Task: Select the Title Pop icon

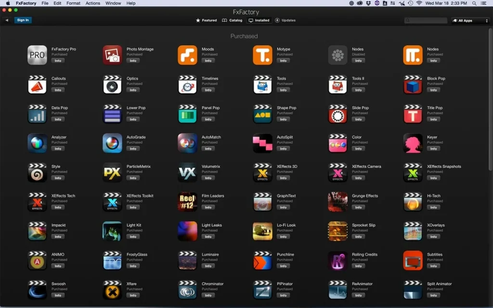Action: point(413,114)
